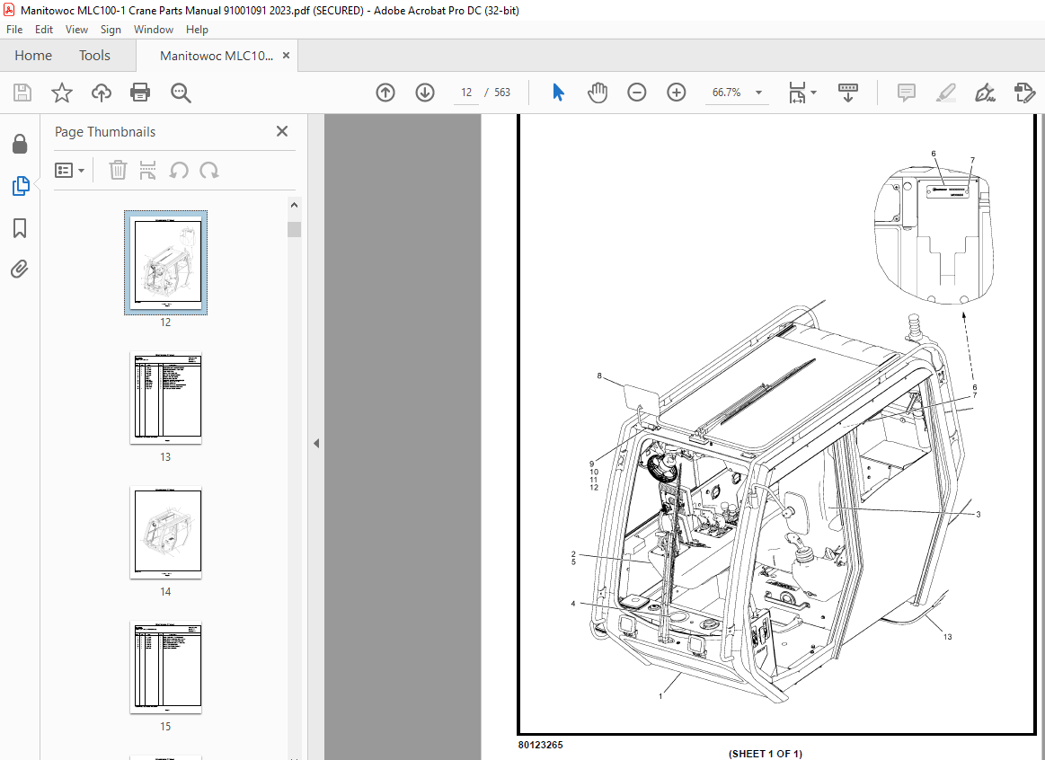1045x760 pixels.
Task: Click the Send file share icon
Action: point(1024,93)
